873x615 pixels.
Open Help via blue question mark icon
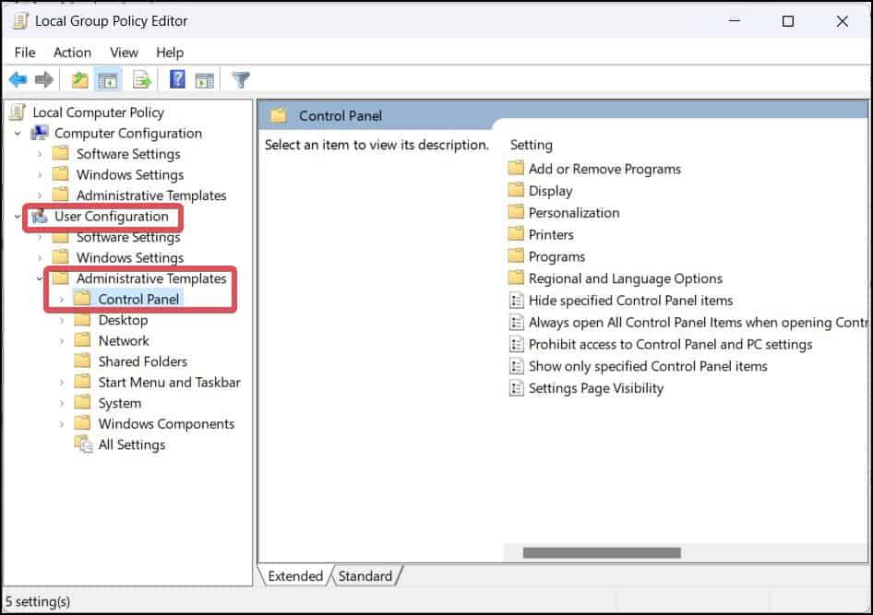click(x=177, y=80)
